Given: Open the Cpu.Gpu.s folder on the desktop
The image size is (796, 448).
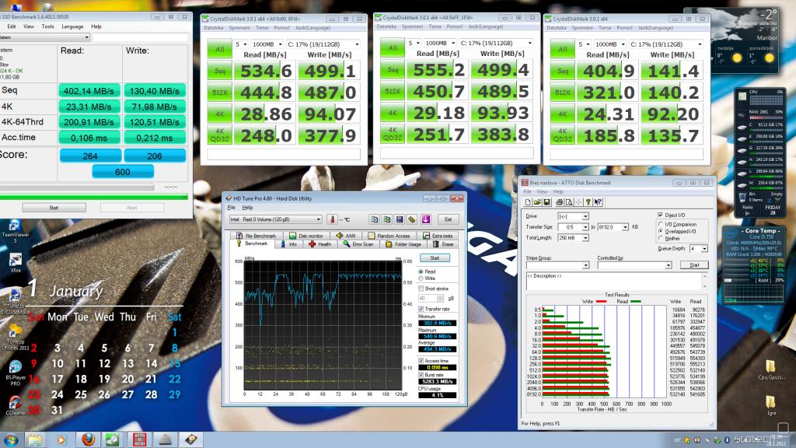Looking at the screenshot, I should pyautogui.click(x=771, y=370).
